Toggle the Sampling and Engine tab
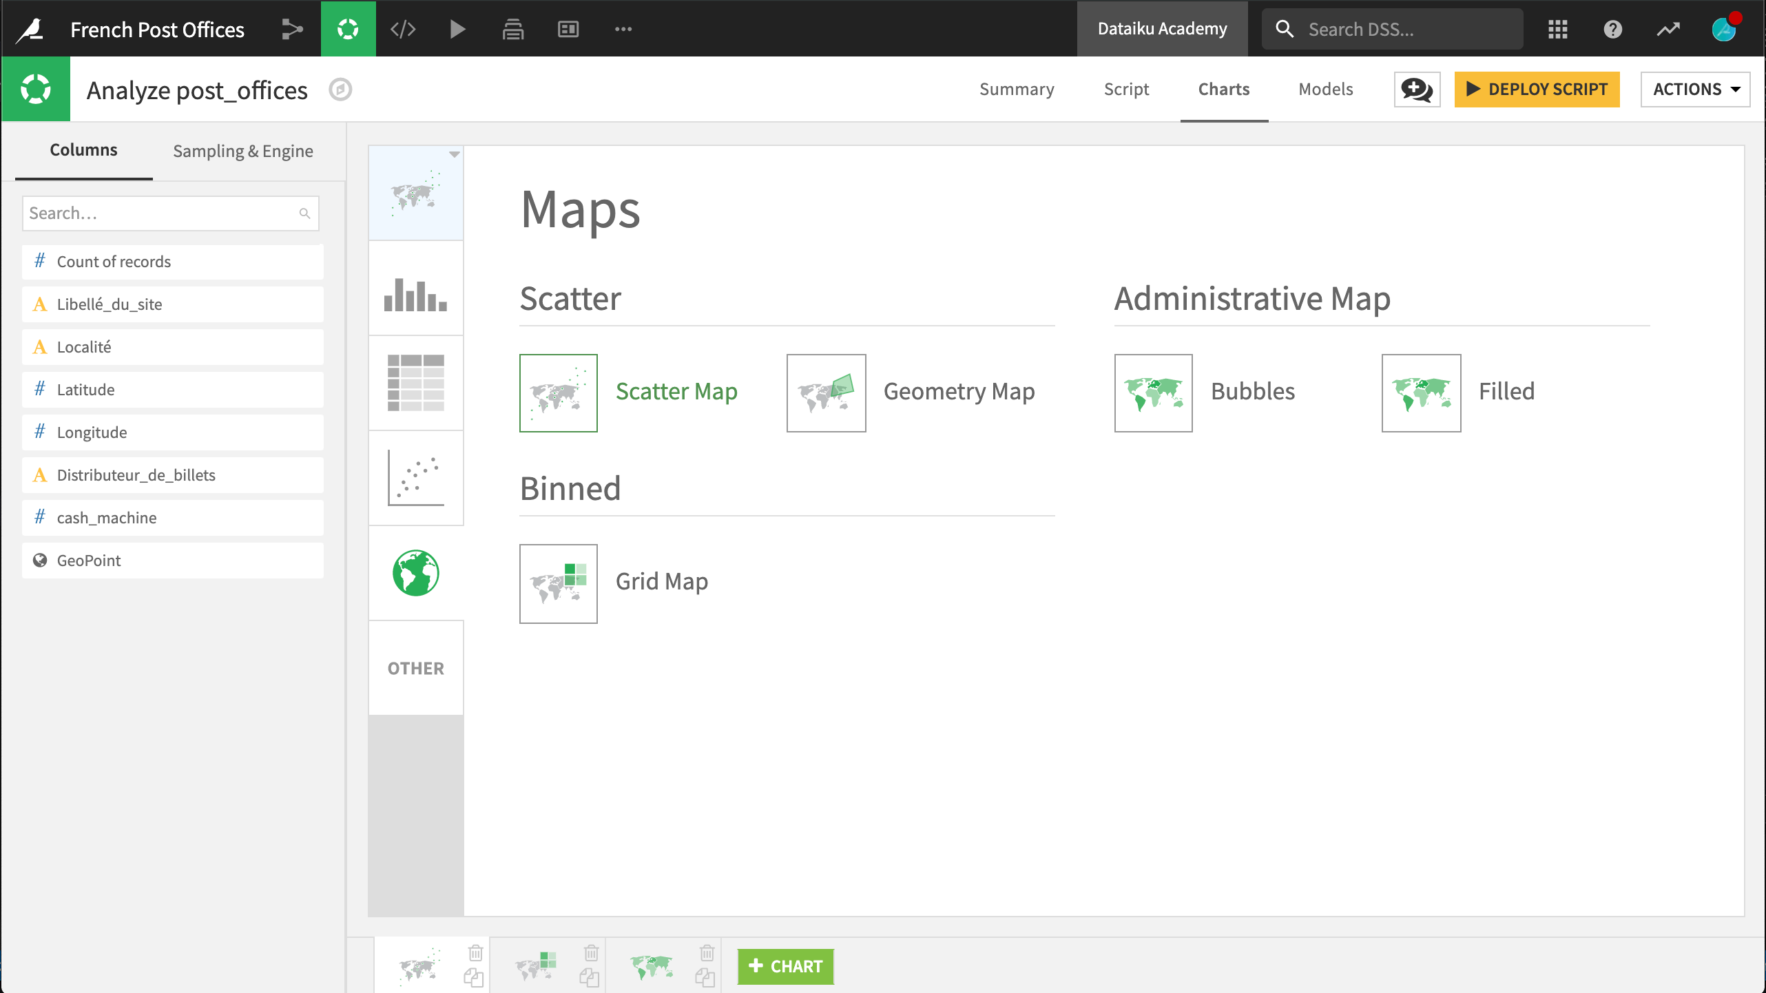The height and width of the screenshot is (993, 1766). [242, 150]
